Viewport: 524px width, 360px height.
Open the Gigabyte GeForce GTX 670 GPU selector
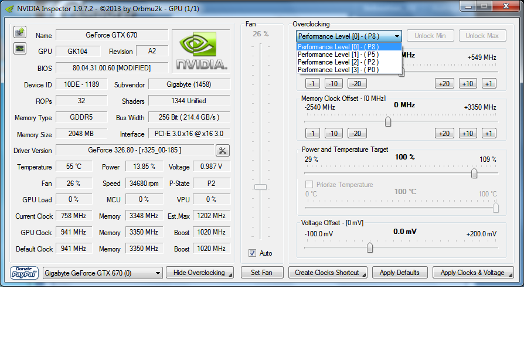pyautogui.click(x=103, y=273)
